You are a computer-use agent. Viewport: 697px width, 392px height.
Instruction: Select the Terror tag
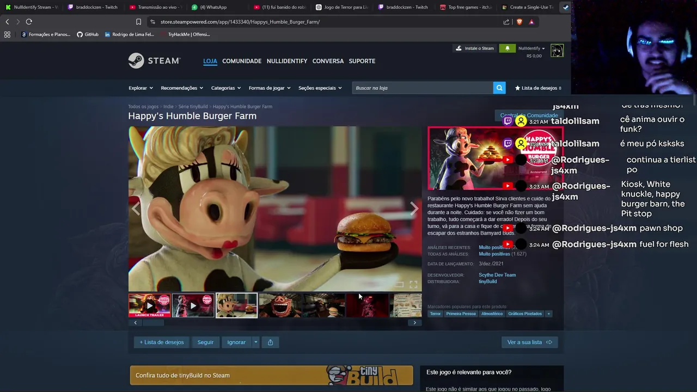(435, 314)
